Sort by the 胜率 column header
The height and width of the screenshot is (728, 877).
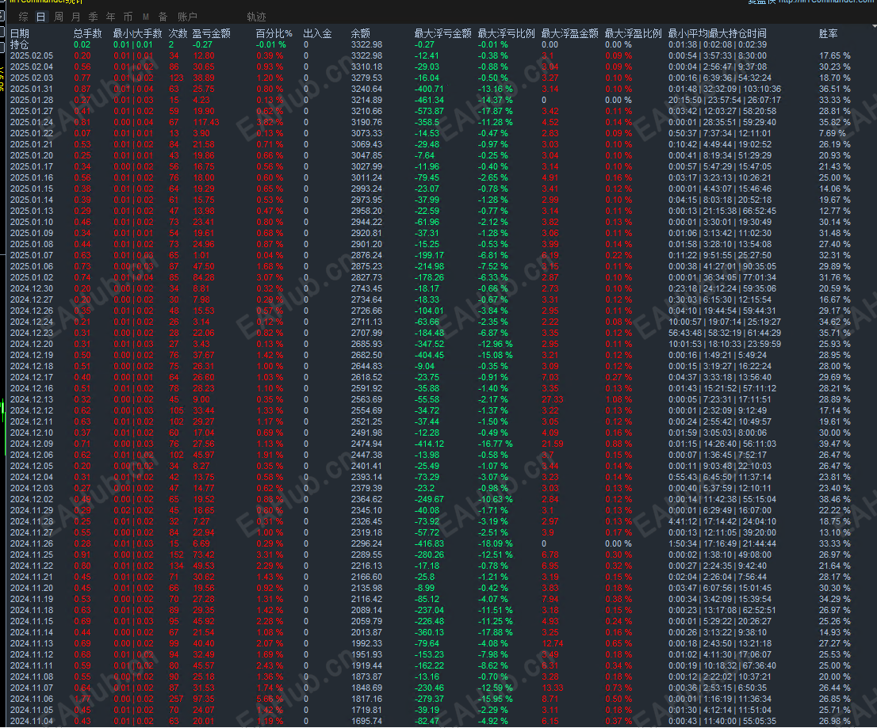click(x=829, y=33)
